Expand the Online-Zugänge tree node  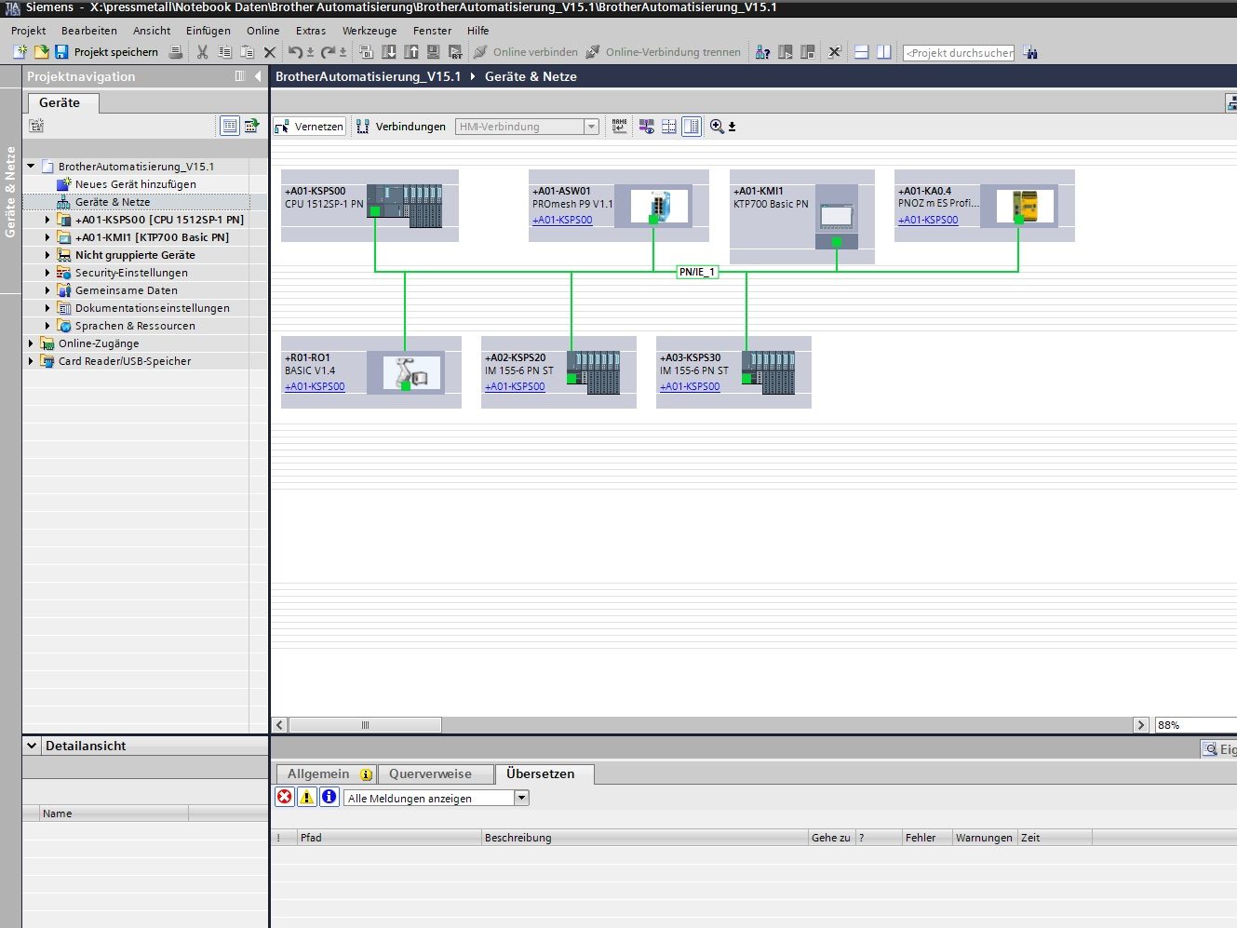pos(31,343)
